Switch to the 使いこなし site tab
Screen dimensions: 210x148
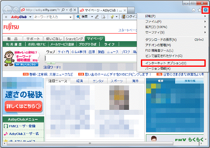tap(54, 39)
